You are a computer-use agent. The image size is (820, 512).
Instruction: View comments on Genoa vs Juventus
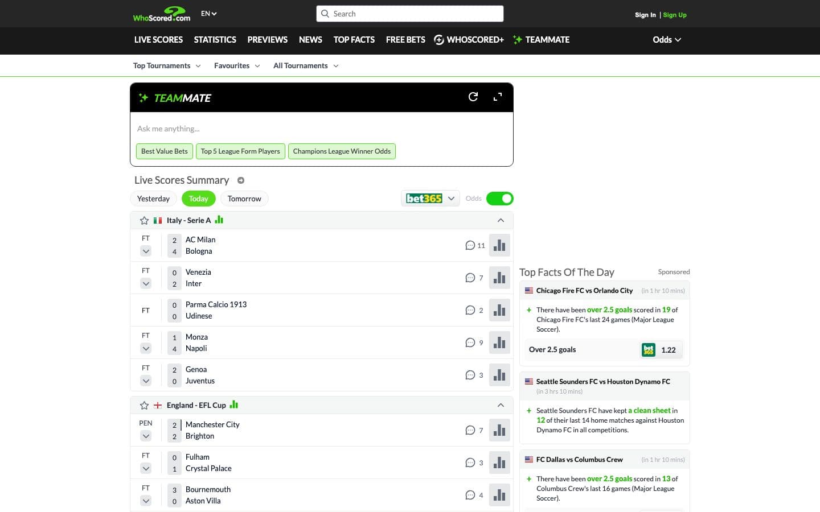pyautogui.click(x=474, y=375)
